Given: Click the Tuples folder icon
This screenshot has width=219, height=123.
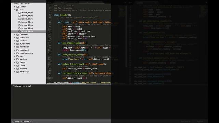Looking at the screenshot, I should (17, 66).
